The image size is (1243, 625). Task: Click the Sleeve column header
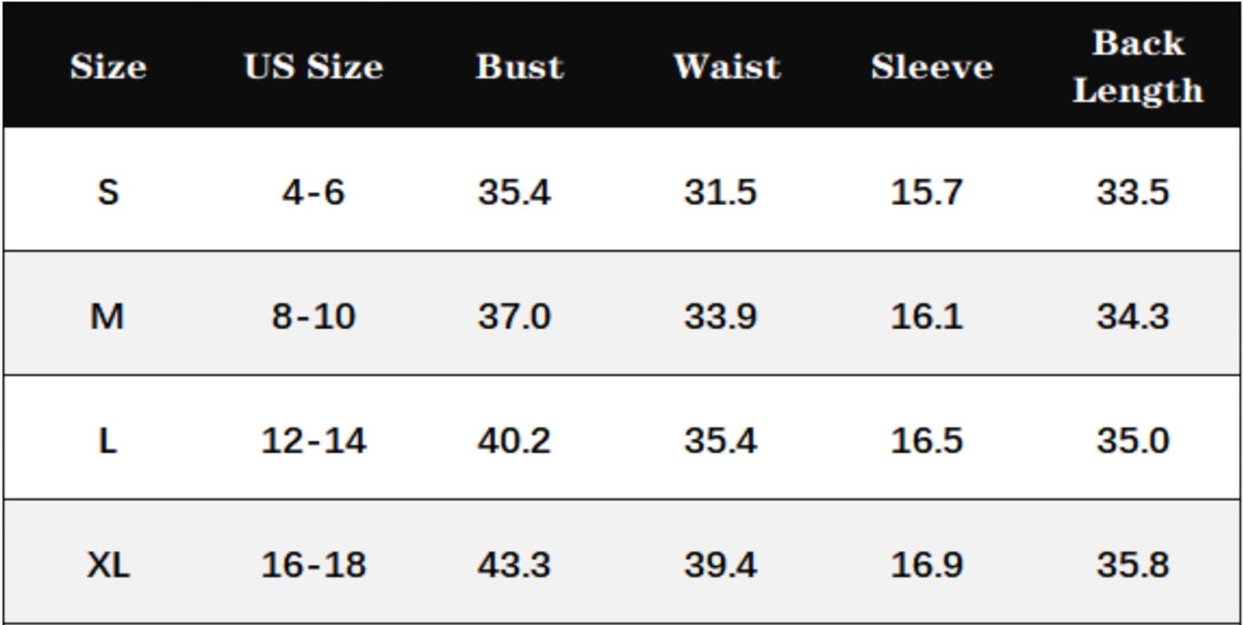(x=932, y=67)
